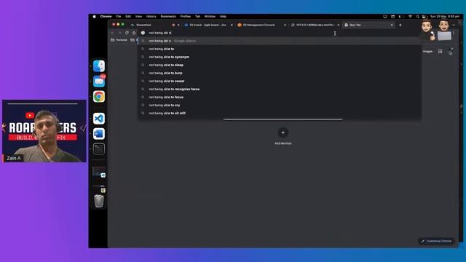Open a new Chrome tab with plus
Screen dimensions: 466x262
(400, 25)
